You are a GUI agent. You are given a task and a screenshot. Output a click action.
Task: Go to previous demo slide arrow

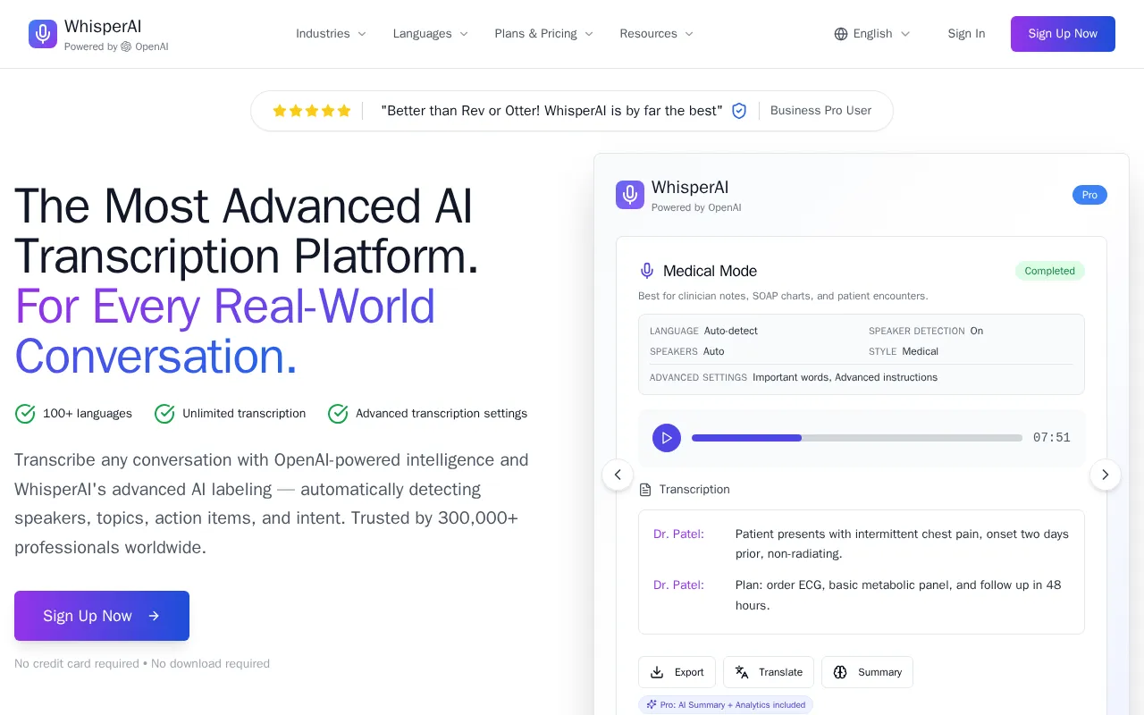click(618, 475)
